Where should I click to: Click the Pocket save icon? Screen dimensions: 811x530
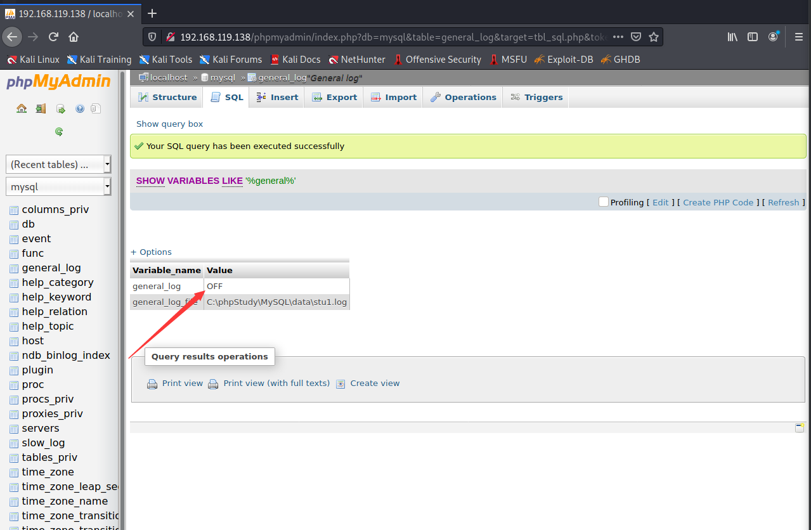(x=636, y=37)
